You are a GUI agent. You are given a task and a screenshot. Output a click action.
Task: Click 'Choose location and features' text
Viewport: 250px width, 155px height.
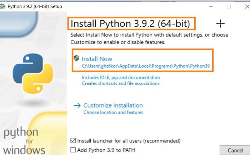point(113,112)
